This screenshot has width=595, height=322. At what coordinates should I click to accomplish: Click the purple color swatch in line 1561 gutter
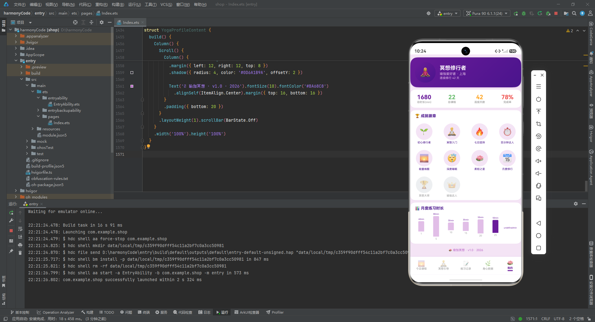coord(132,86)
